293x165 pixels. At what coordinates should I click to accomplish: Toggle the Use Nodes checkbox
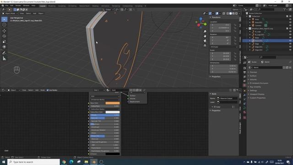click(x=48, y=90)
